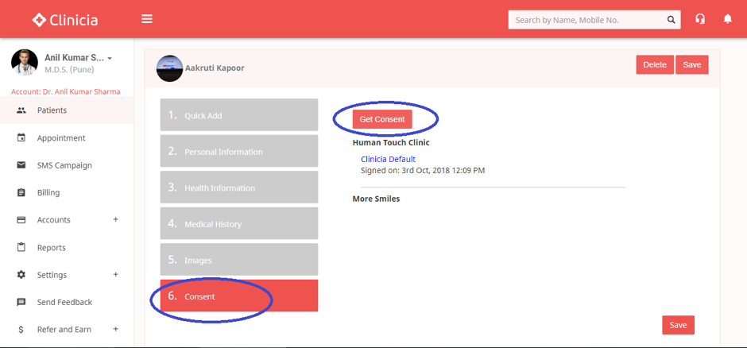Click the Billing clipboard icon
747x348 pixels.
pyautogui.click(x=21, y=192)
